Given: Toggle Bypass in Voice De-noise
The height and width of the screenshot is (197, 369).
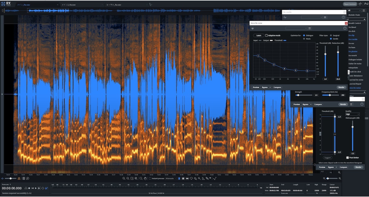Looking at the screenshot, I should (x=265, y=87).
